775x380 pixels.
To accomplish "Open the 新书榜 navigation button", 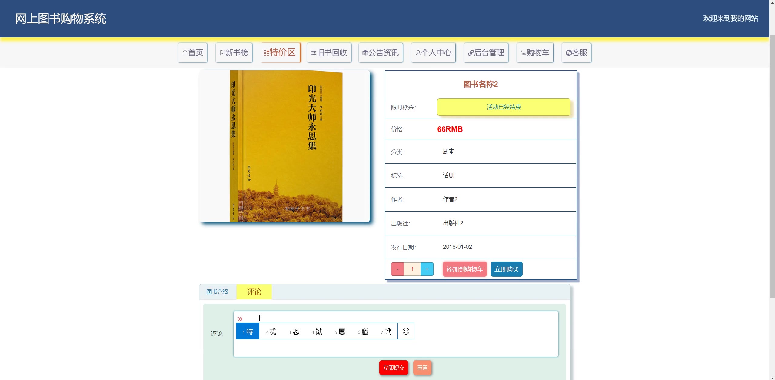I will click(234, 53).
